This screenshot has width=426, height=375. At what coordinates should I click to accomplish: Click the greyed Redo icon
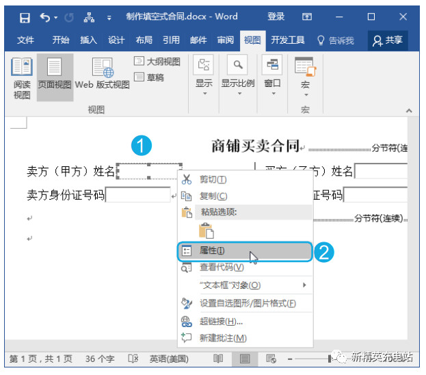(69, 18)
